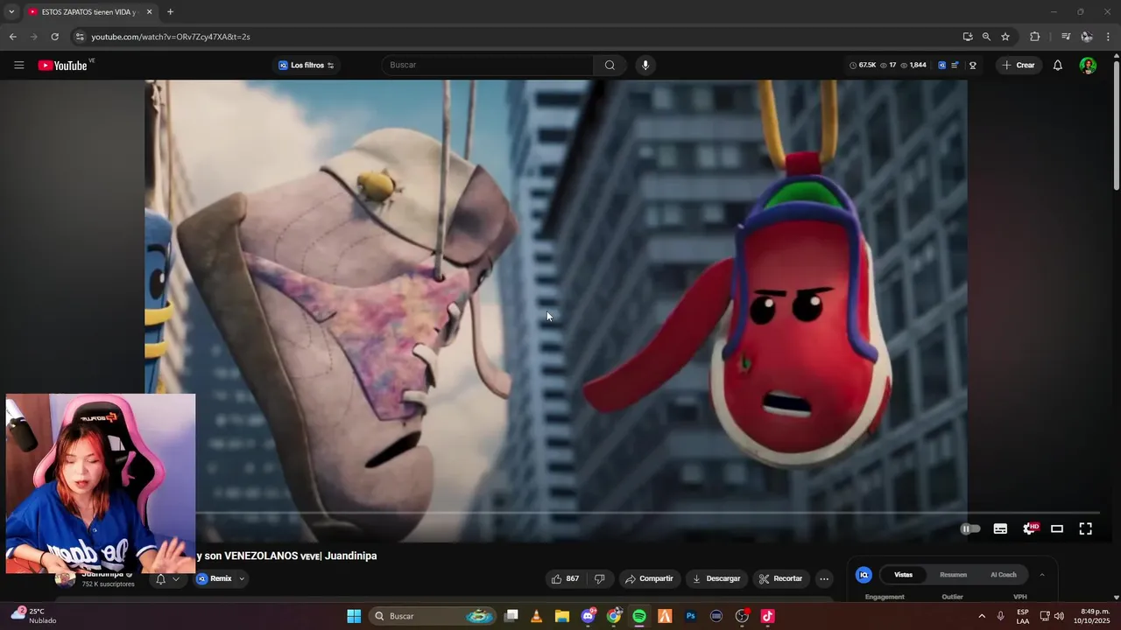The image size is (1121, 630).
Task: Click the Compartir button
Action: pos(648,578)
